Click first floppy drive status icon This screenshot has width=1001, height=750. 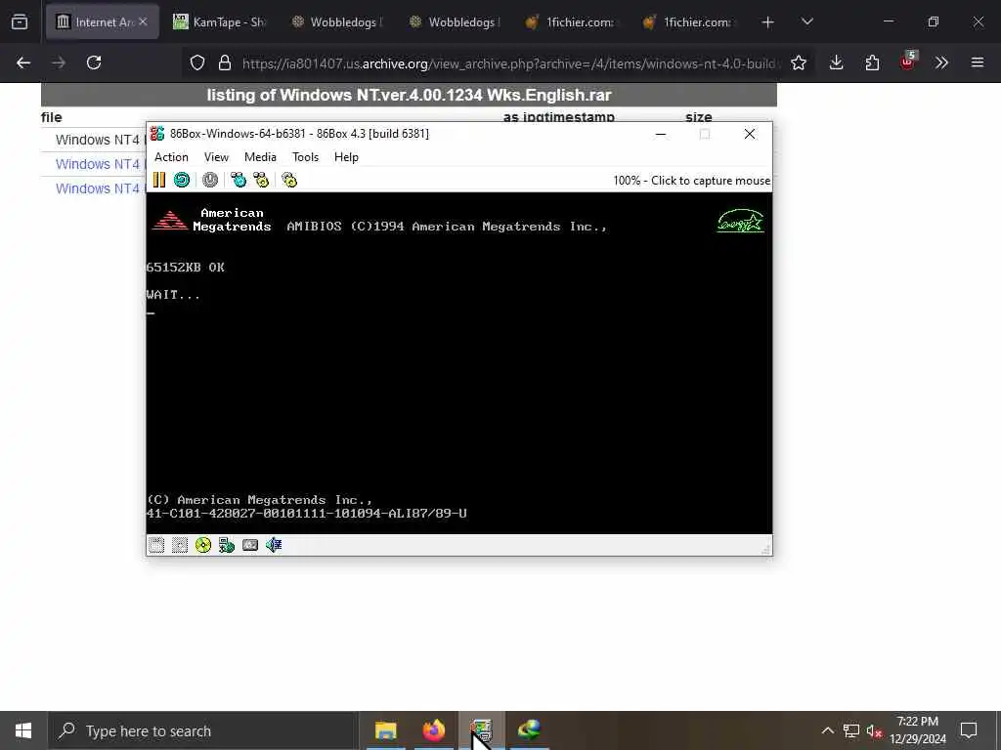156,545
